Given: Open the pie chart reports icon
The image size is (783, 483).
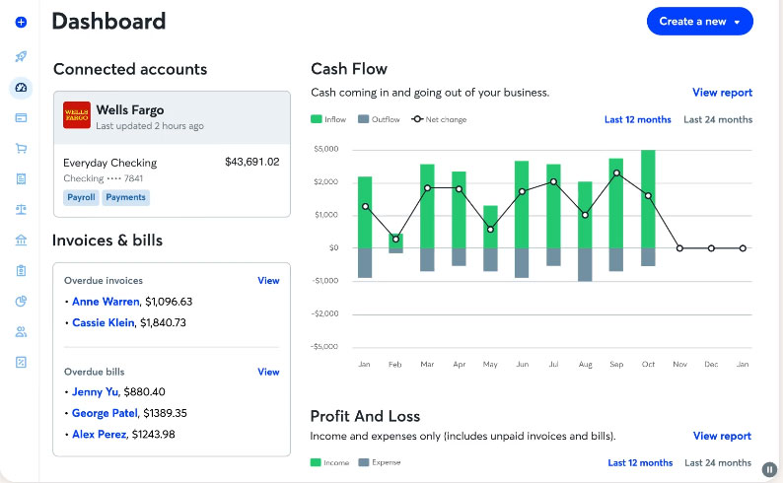Looking at the screenshot, I should (x=21, y=301).
